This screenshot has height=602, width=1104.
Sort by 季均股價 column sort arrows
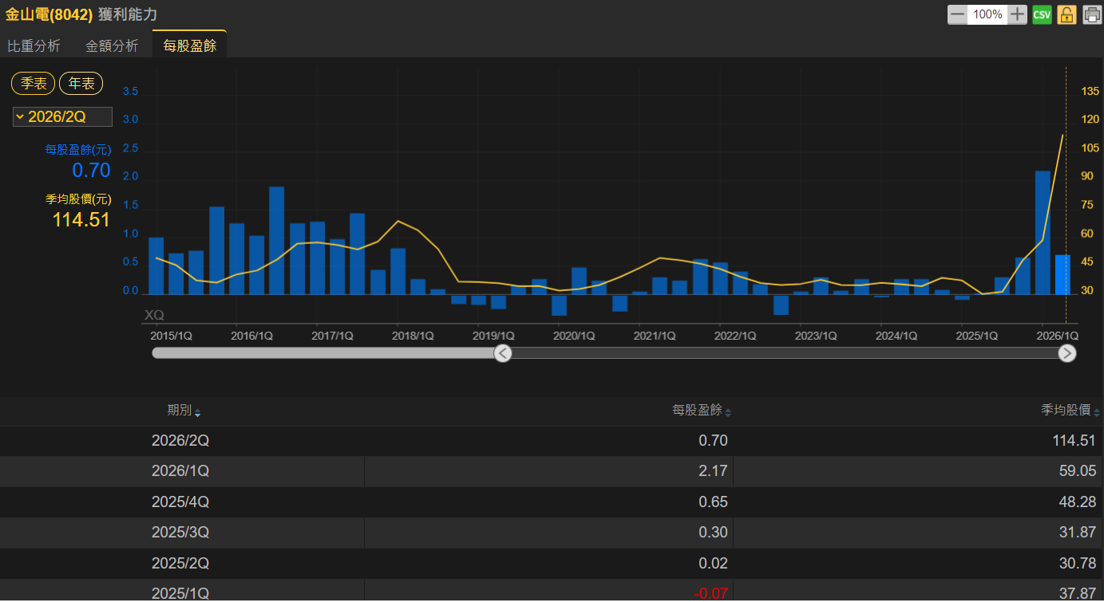pyautogui.click(x=1097, y=412)
